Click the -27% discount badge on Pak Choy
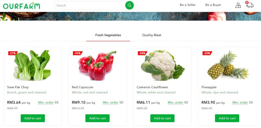Viewport: 261px width, 128px height. pos(13,53)
